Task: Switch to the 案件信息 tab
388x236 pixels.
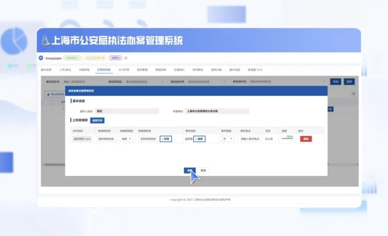Action: (46, 70)
